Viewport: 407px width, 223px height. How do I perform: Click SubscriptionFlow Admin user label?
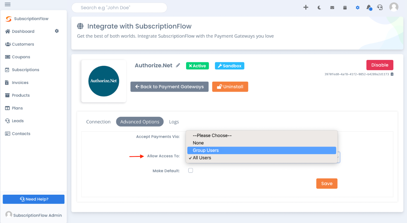tap(38, 215)
